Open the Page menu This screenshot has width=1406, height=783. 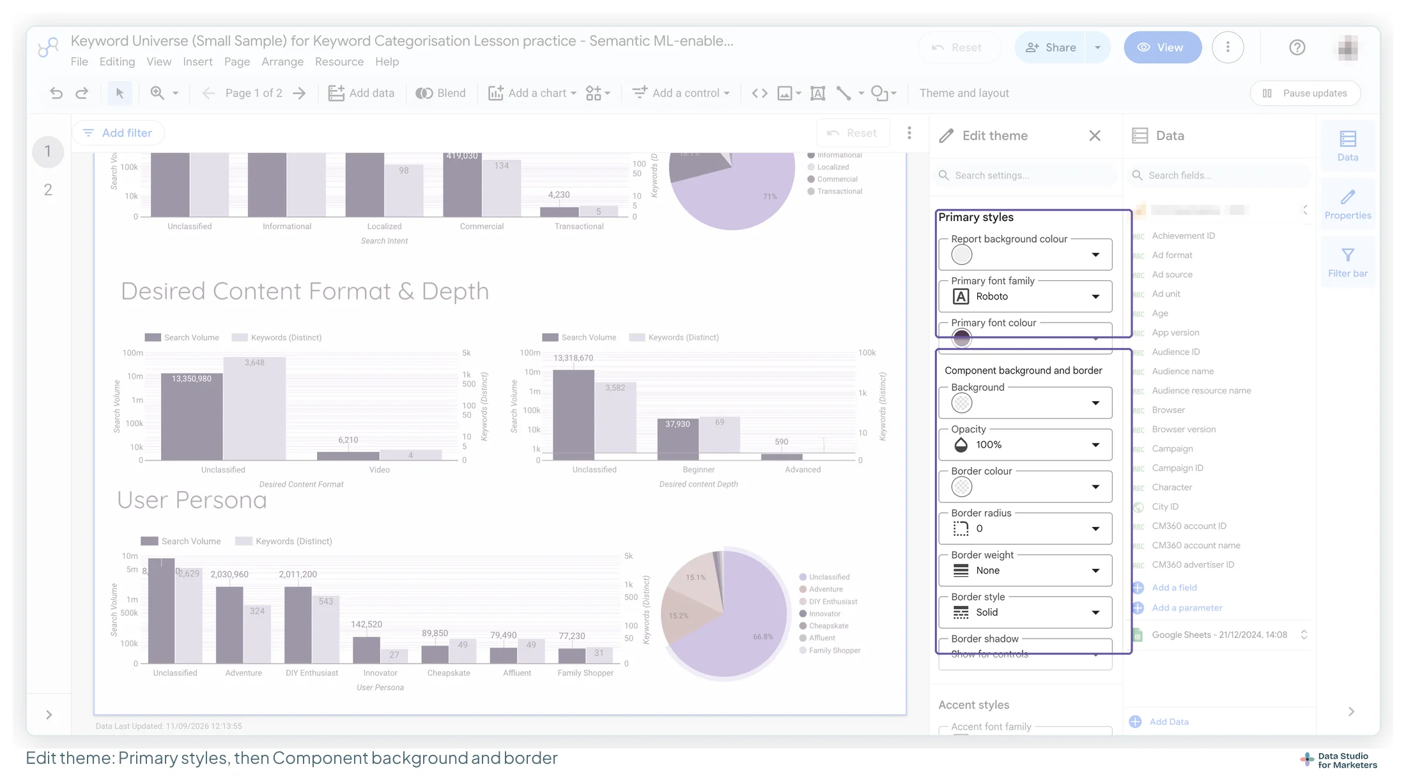236,61
